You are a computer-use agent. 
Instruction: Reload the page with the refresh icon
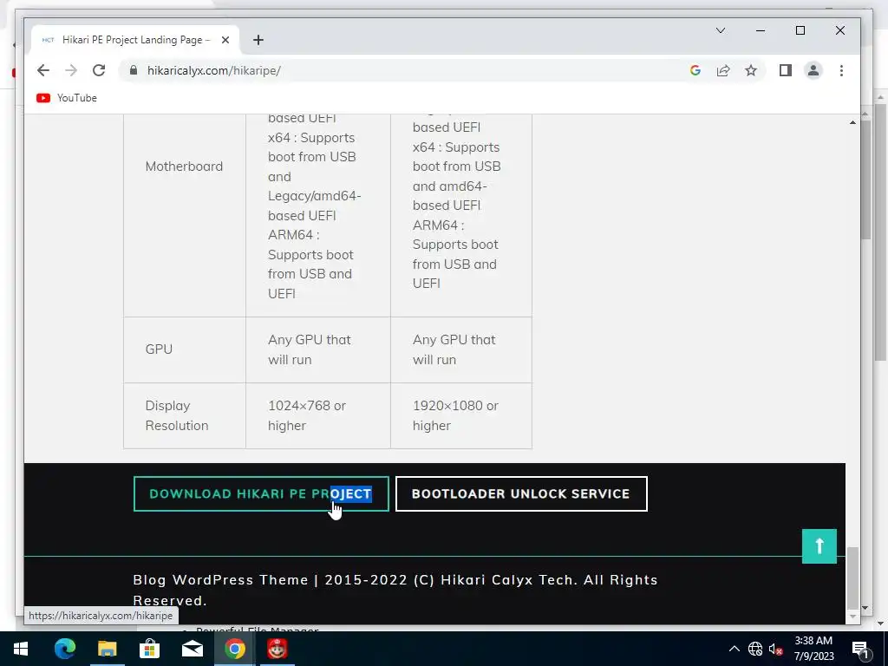[x=99, y=70]
